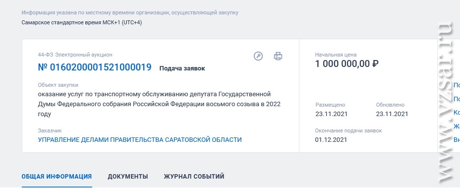Click the Подача заявок status label
Image resolution: width=460 pixels, height=191 pixels.
[182, 68]
